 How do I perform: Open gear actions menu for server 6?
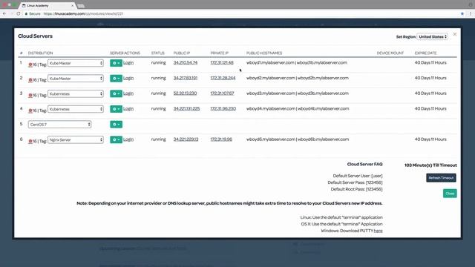point(116,139)
